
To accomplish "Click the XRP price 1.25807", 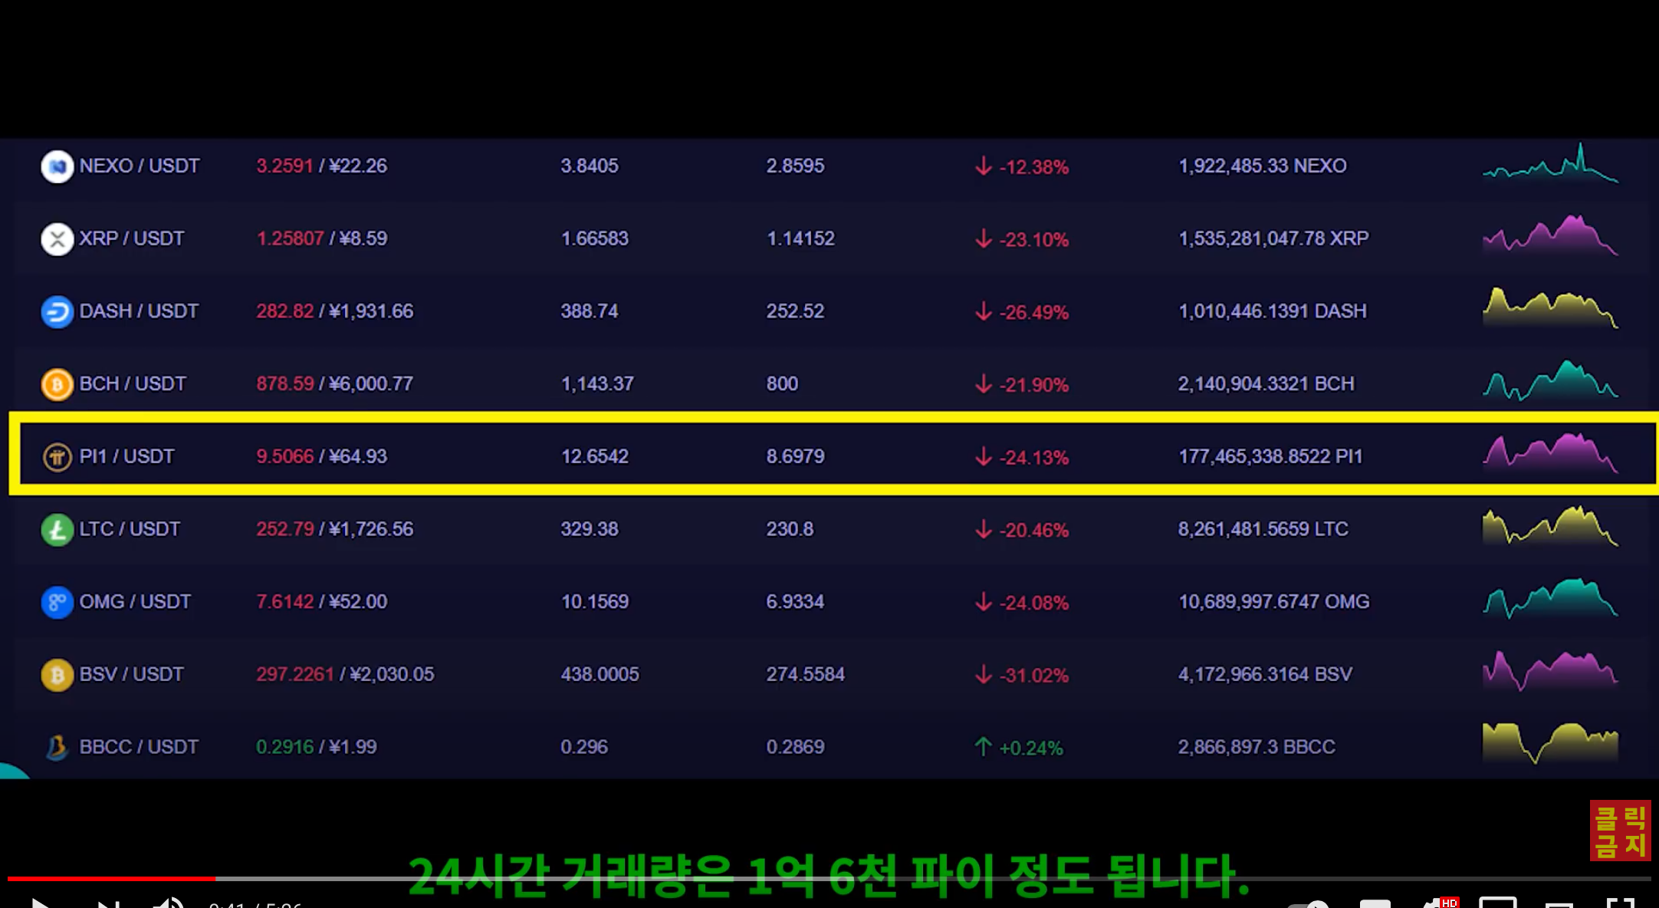I will pos(291,239).
